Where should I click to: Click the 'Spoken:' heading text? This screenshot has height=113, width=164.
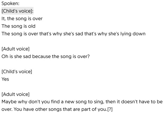[x=10, y=3]
